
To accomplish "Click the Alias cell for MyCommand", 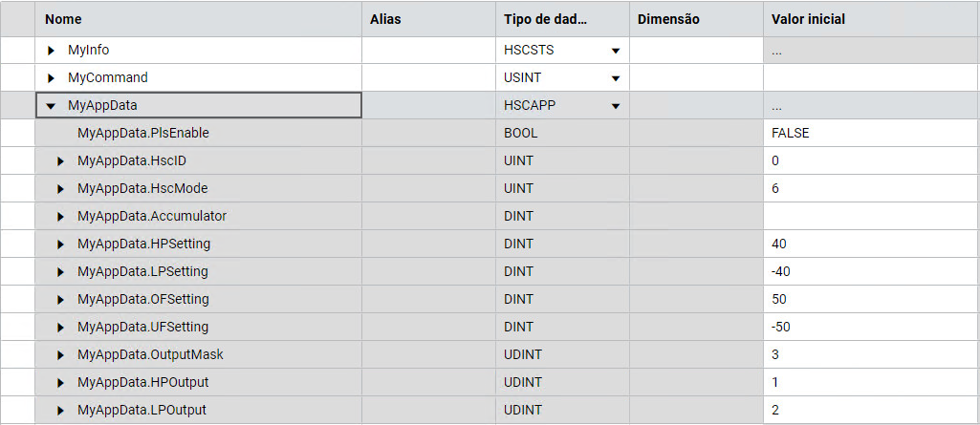I will point(428,77).
